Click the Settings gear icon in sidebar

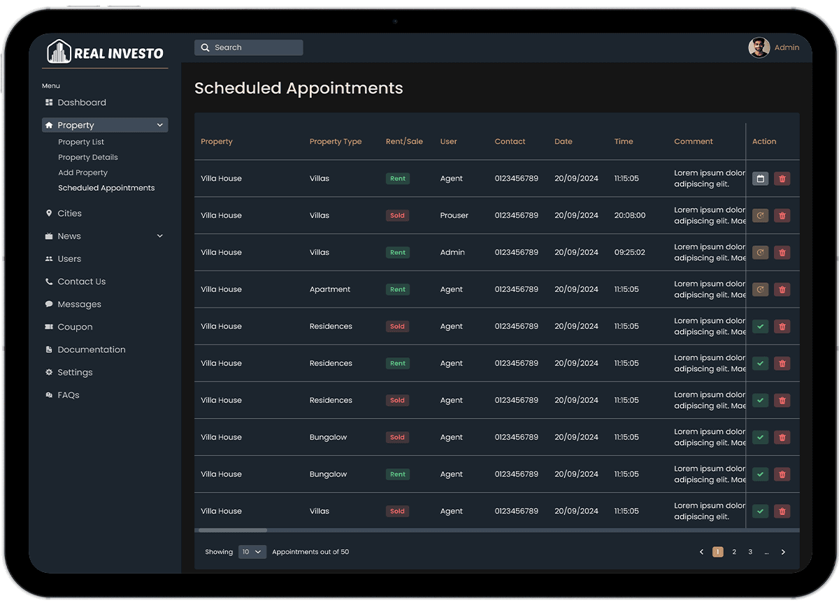click(x=49, y=372)
